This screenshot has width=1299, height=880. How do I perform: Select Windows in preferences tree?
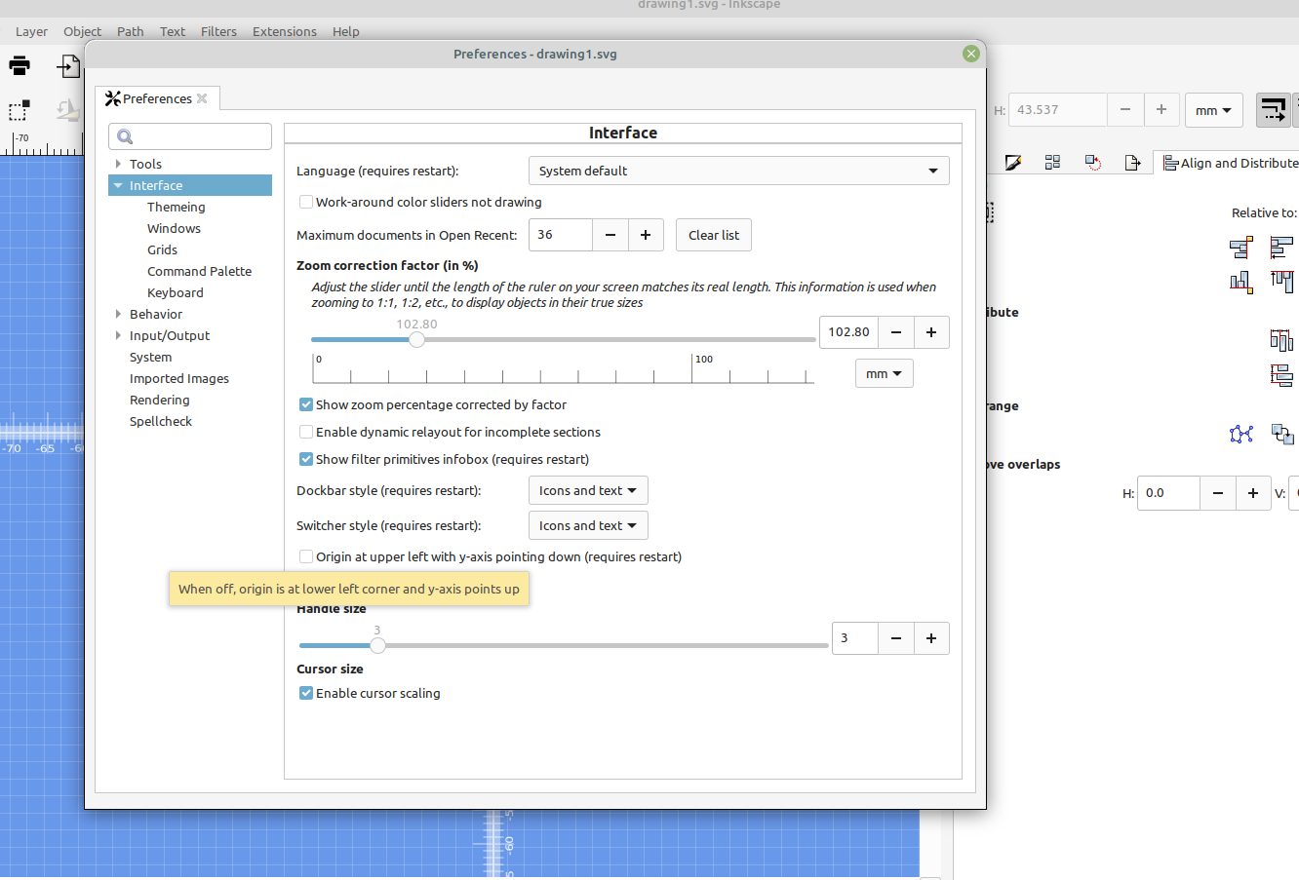point(174,228)
